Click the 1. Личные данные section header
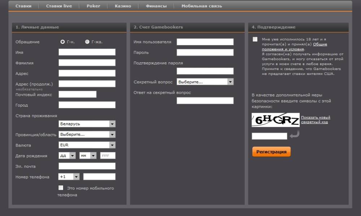Image resolution: width=361 pixels, height=216 pixels. (x=69, y=27)
